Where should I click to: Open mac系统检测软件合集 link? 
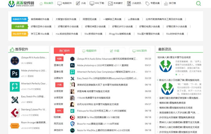click(67, 34)
